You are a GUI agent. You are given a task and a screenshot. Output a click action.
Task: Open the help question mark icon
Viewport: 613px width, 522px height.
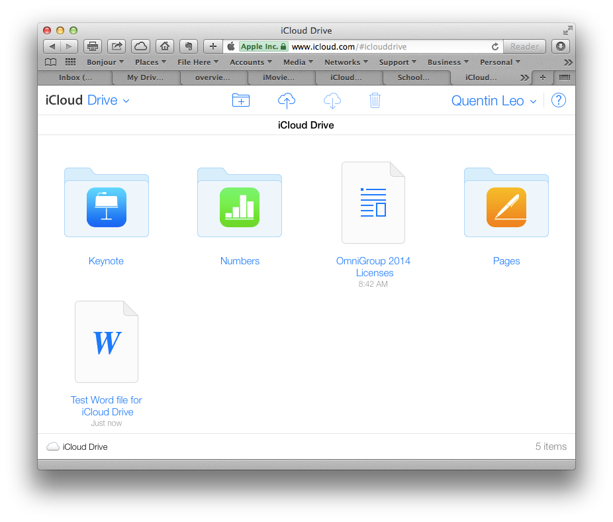tap(559, 101)
